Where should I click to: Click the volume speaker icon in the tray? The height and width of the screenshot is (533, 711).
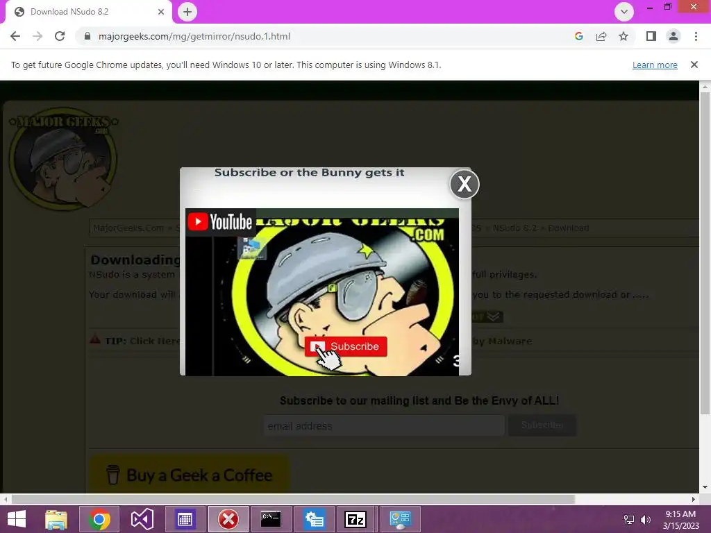[646, 520]
